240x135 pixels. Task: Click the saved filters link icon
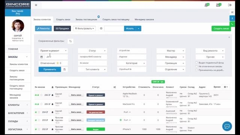(x=70, y=41)
